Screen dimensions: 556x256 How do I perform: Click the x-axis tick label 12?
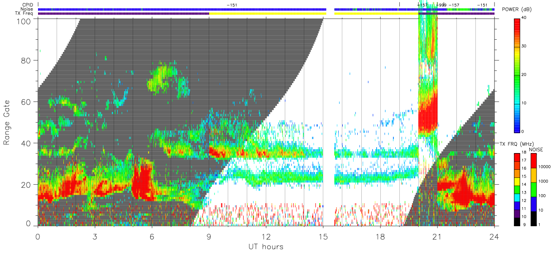[x=266, y=236]
